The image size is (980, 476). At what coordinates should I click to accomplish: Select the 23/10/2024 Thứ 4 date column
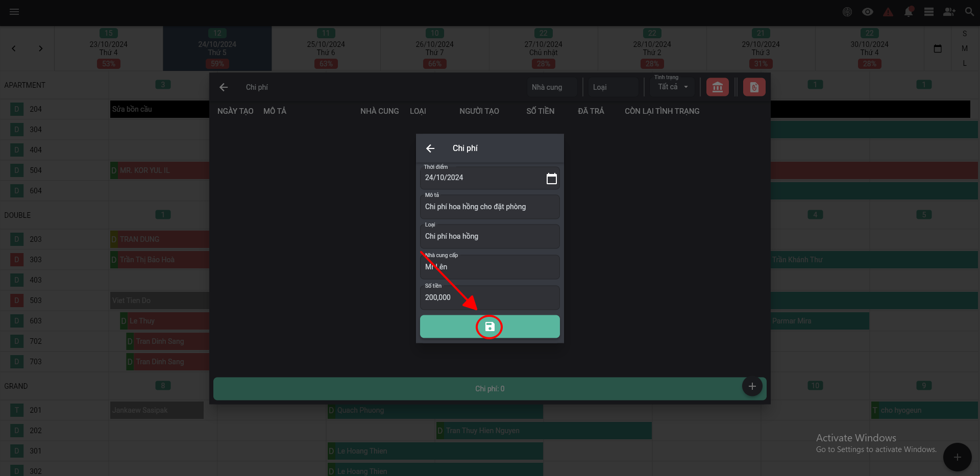point(108,48)
